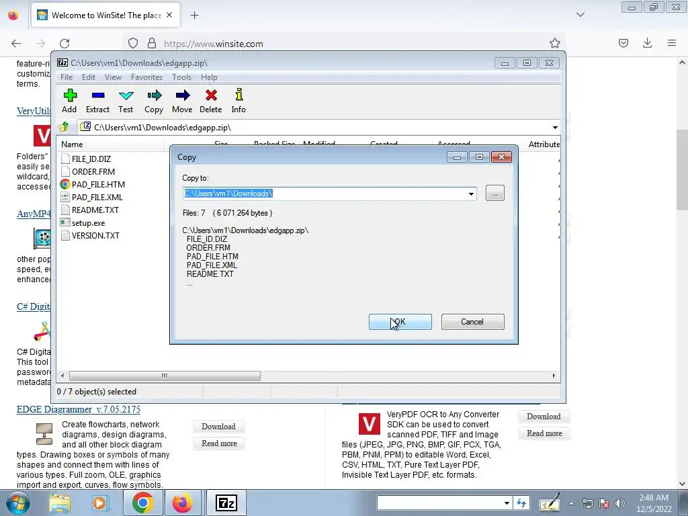The image size is (688, 516).
Task: Open the View menu in 7-Zip
Action: [x=113, y=77]
